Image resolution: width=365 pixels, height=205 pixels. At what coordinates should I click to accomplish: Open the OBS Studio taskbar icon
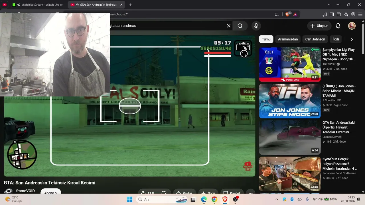pos(235,199)
